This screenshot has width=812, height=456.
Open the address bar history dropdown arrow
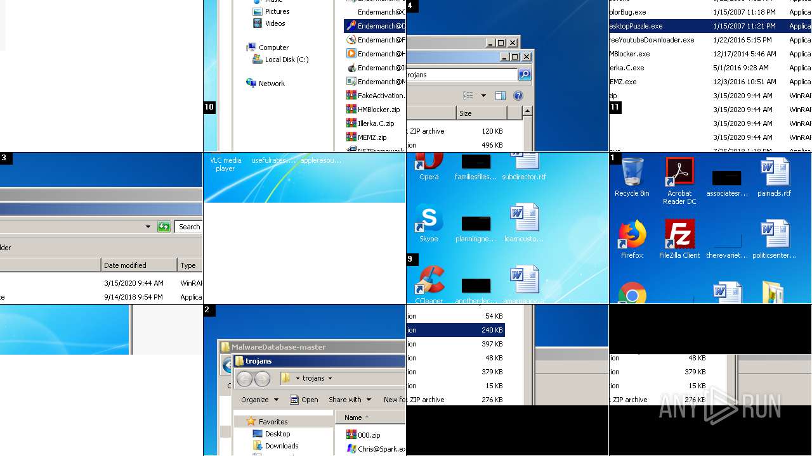point(148,227)
